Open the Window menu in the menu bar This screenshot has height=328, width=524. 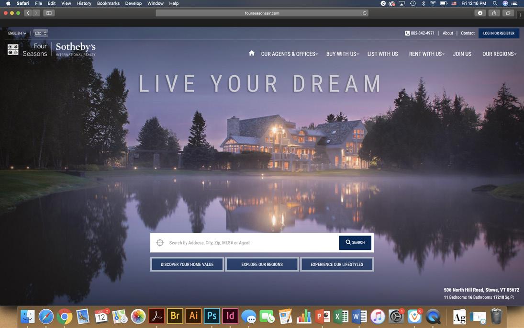coord(156,3)
